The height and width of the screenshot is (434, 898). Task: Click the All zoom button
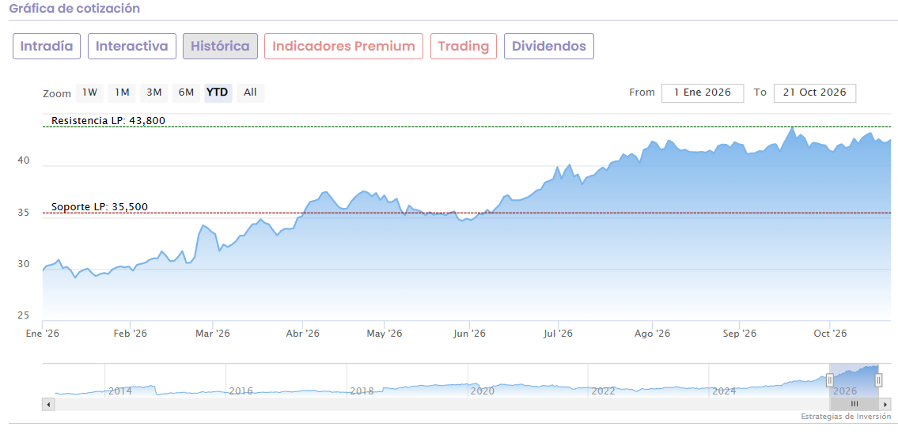pyautogui.click(x=250, y=92)
